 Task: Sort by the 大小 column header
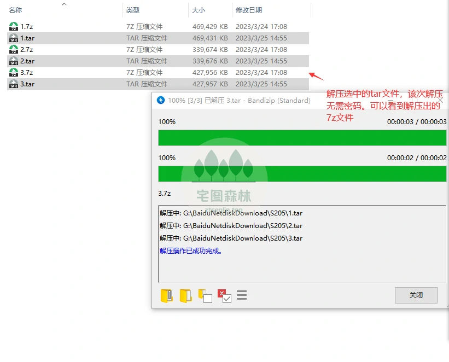[x=199, y=10]
